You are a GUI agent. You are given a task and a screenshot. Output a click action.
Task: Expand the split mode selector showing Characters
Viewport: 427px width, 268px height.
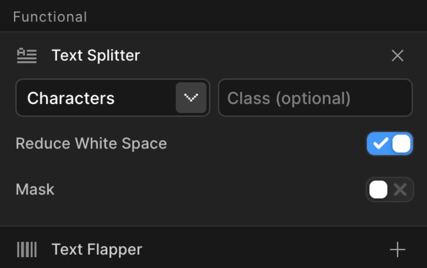pos(191,97)
